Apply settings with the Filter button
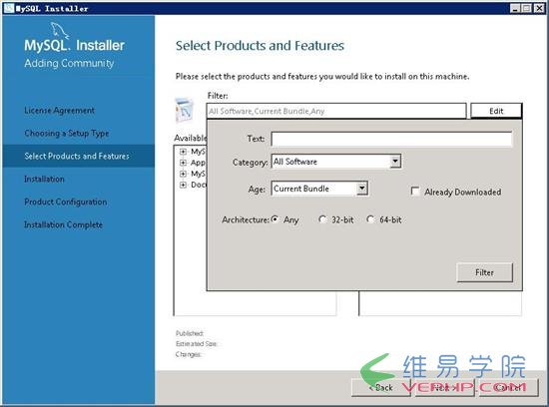 point(484,272)
